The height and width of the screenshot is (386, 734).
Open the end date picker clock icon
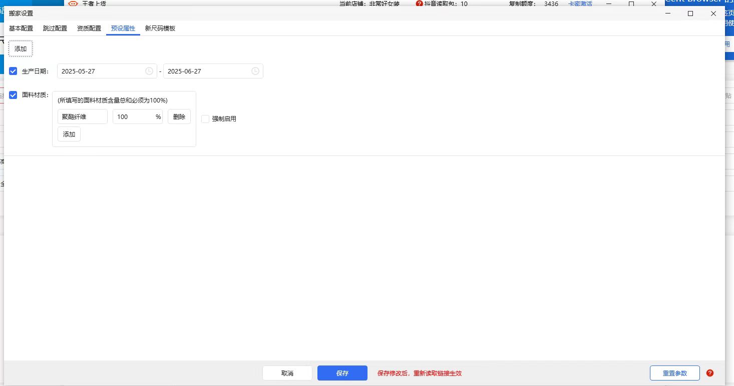(x=255, y=71)
